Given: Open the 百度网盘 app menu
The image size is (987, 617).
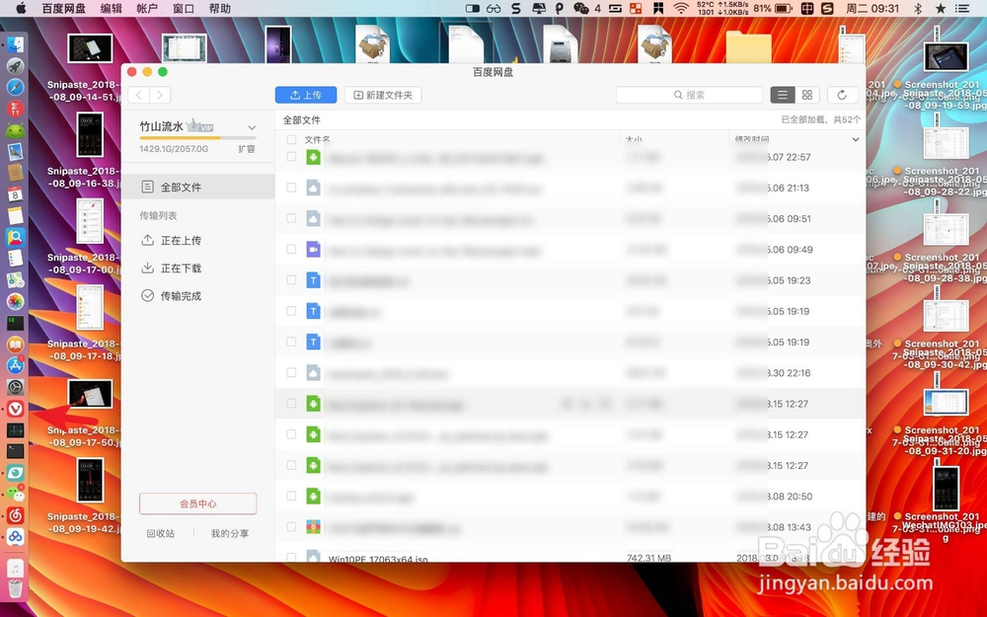Looking at the screenshot, I should [x=63, y=8].
